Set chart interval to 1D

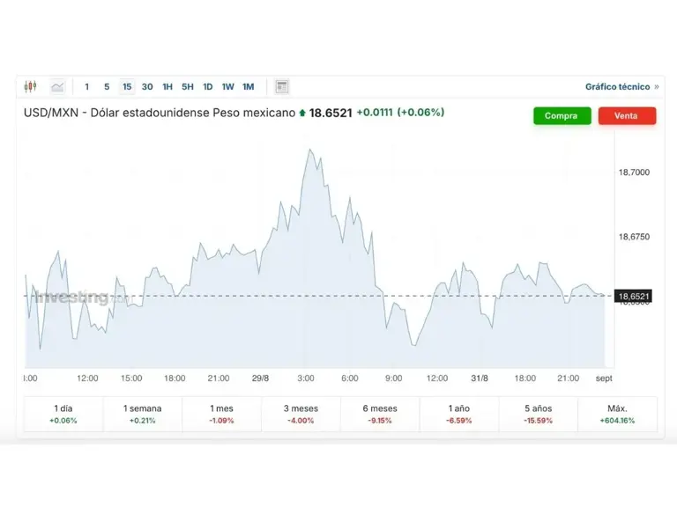208,86
